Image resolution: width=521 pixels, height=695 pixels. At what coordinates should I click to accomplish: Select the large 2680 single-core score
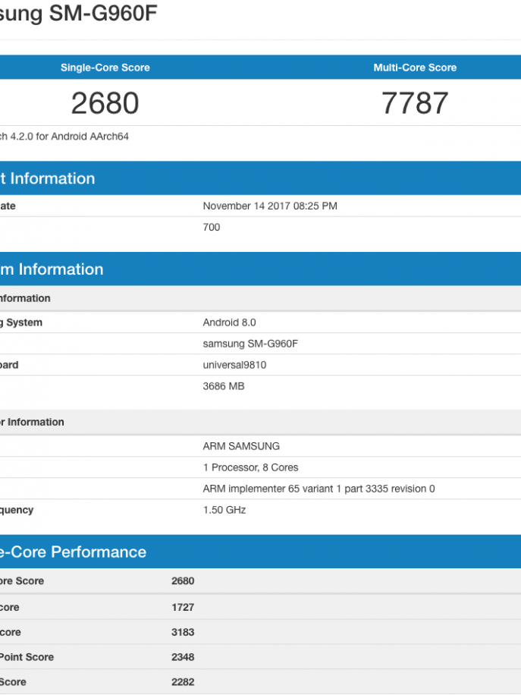coord(105,103)
